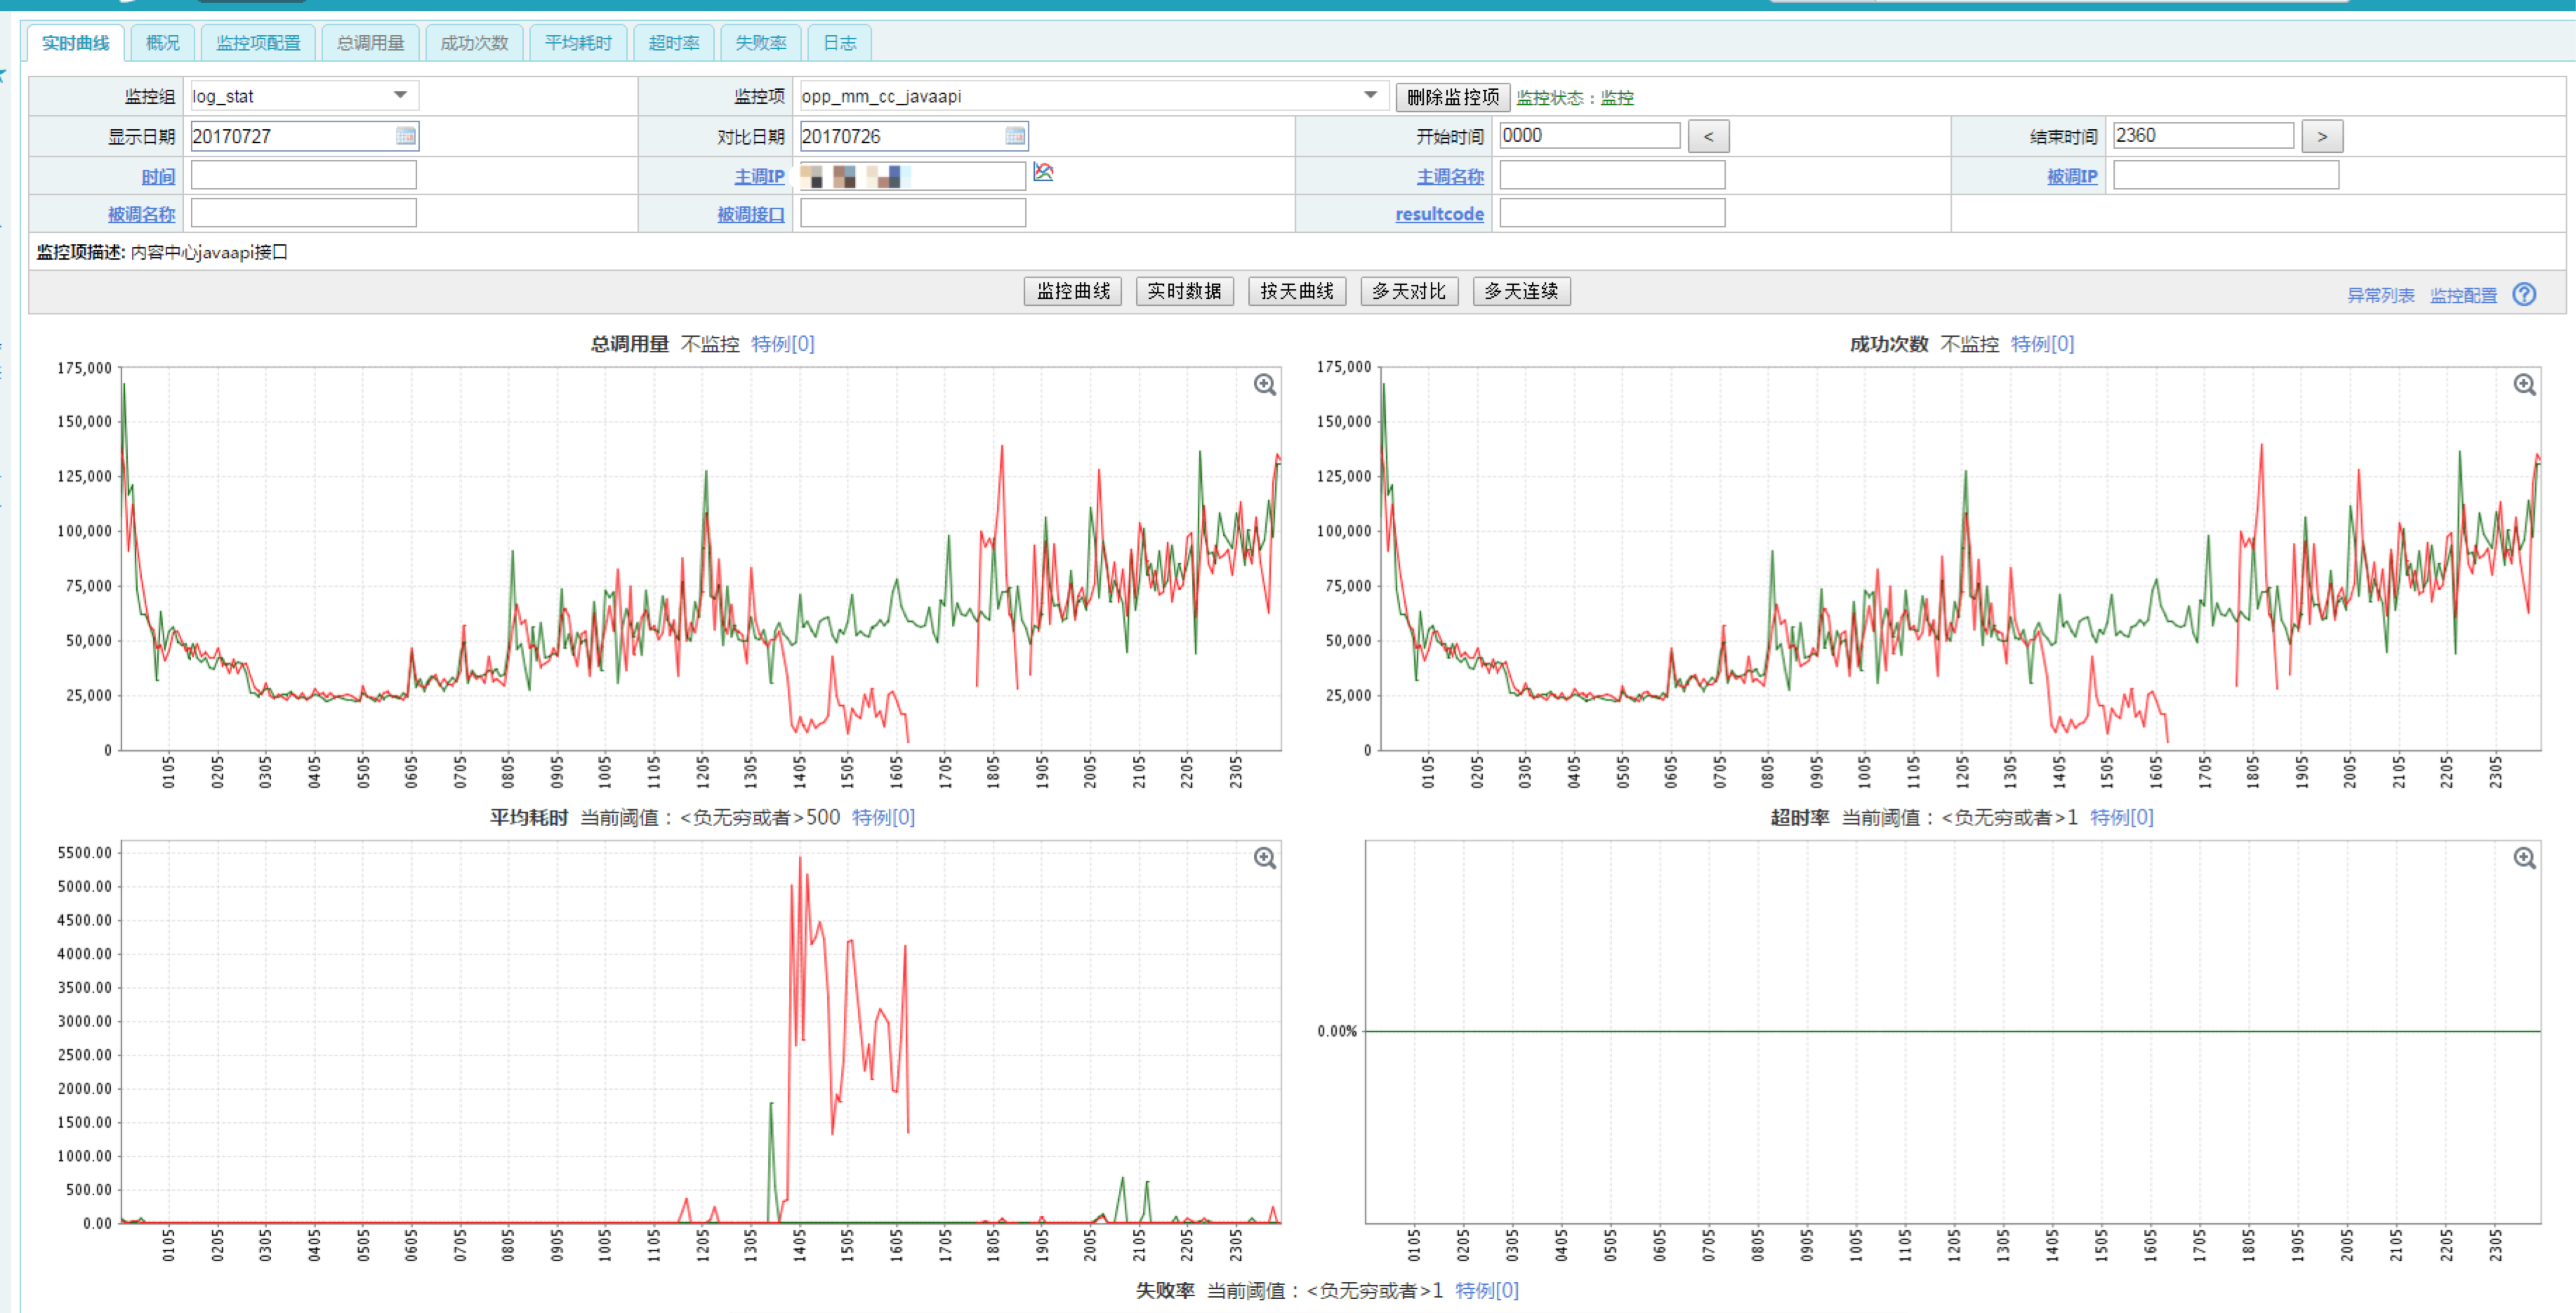This screenshot has height=1313, width=2576.
Task: Click the resultcode filter link
Action: click(1439, 214)
